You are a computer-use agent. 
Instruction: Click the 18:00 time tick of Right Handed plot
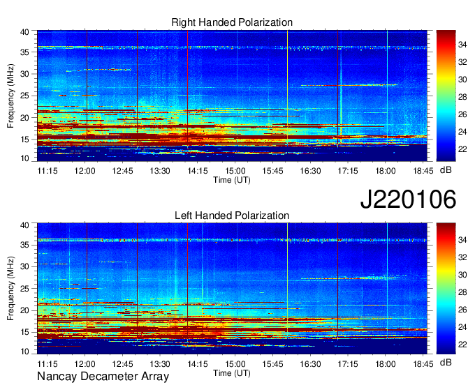[386, 171]
